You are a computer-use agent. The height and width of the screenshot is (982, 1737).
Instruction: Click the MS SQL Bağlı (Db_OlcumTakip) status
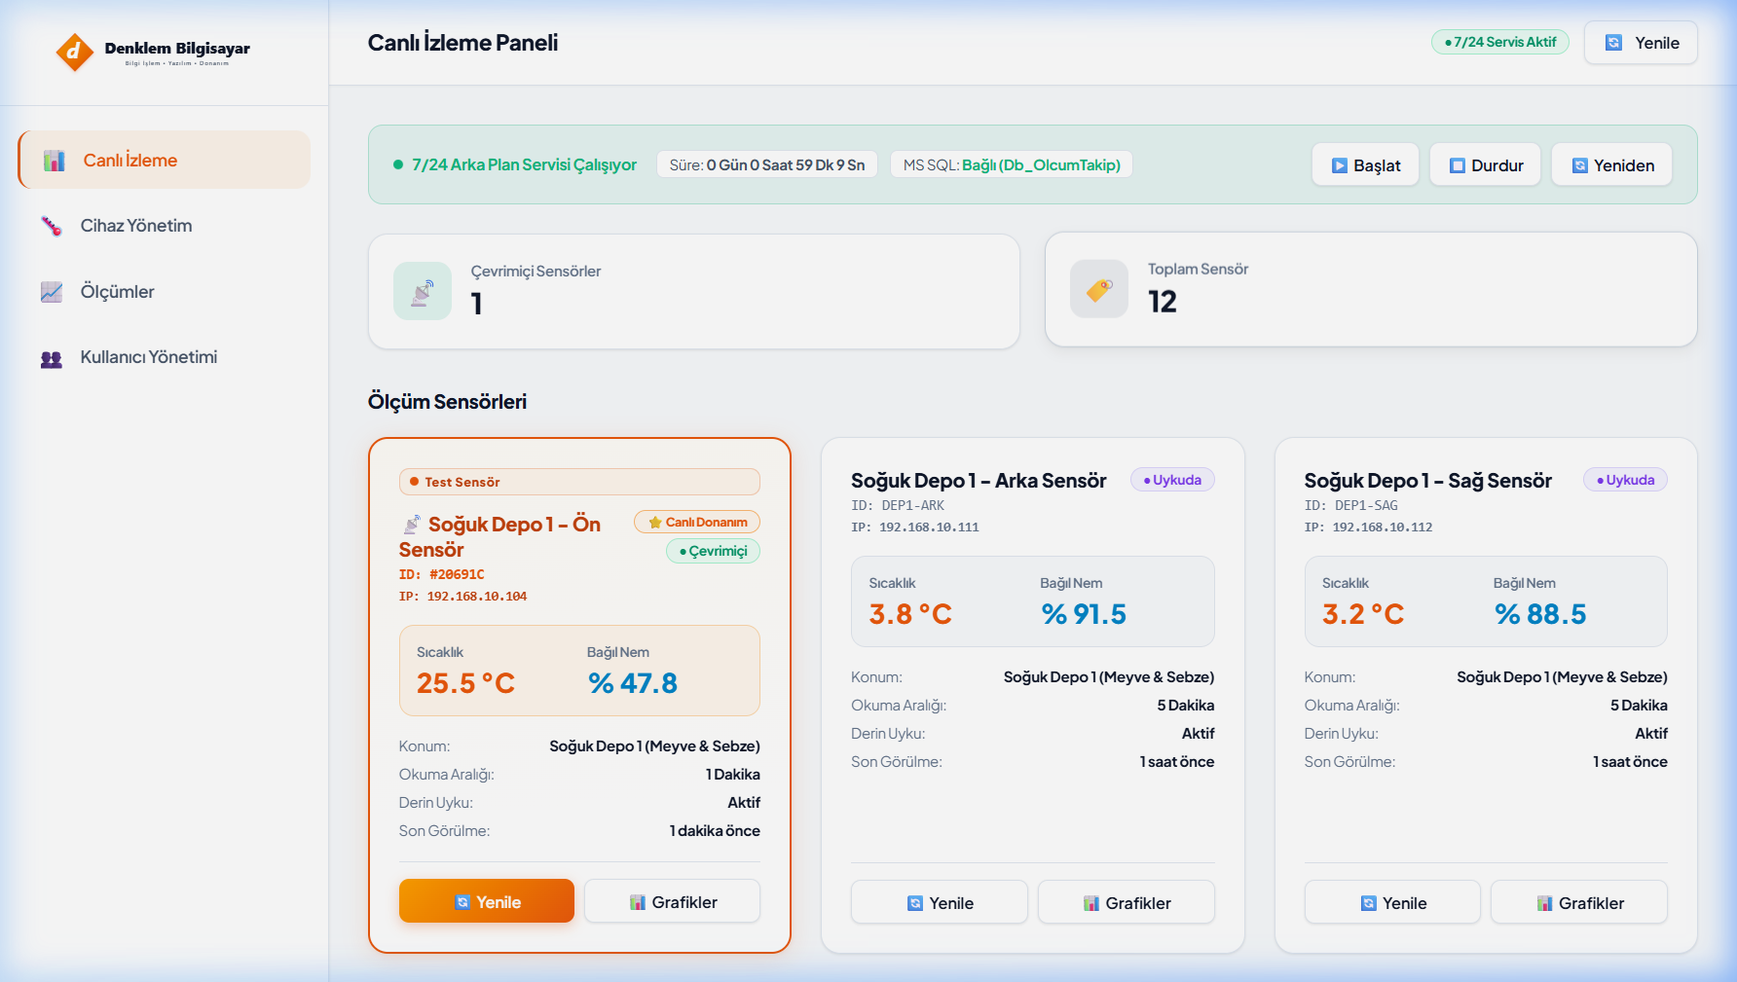tap(1012, 164)
